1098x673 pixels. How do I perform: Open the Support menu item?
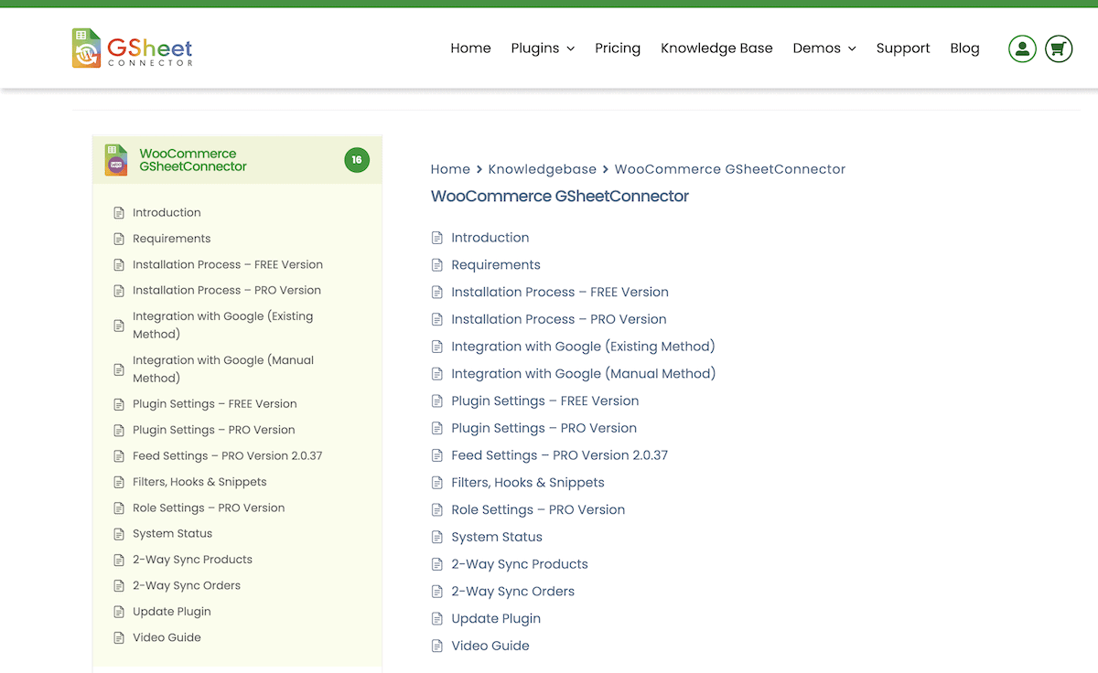(x=903, y=48)
